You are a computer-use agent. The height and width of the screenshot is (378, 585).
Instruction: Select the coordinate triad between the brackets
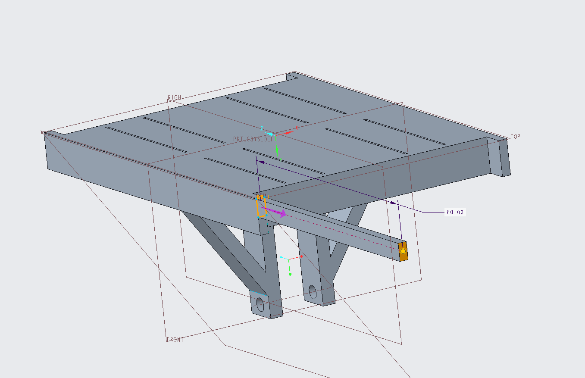291,264
